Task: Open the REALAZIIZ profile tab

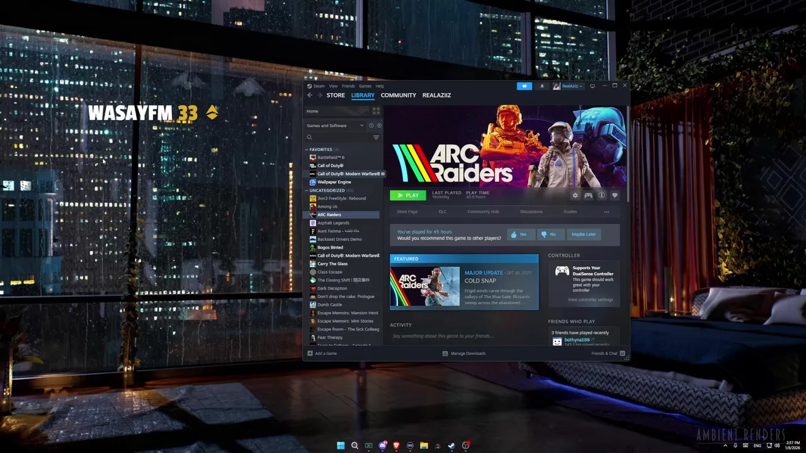Action: click(436, 95)
